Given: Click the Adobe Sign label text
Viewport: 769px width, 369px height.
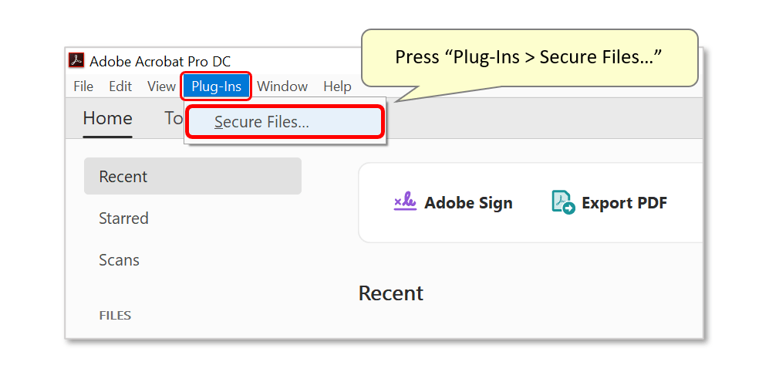Looking at the screenshot, I should pos(468,203).
